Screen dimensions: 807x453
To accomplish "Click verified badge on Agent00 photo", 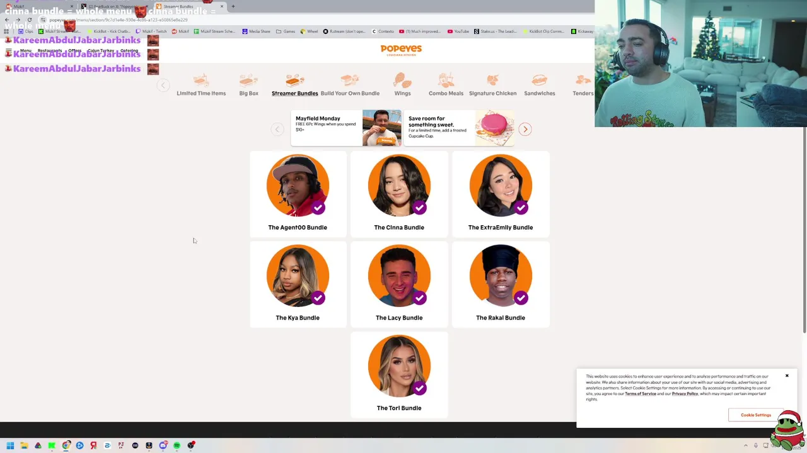I will (318, 207).
